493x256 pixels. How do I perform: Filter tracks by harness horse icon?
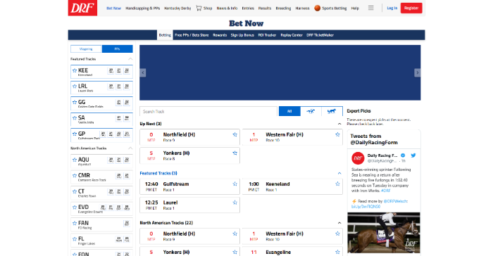[x=332, y=111]
